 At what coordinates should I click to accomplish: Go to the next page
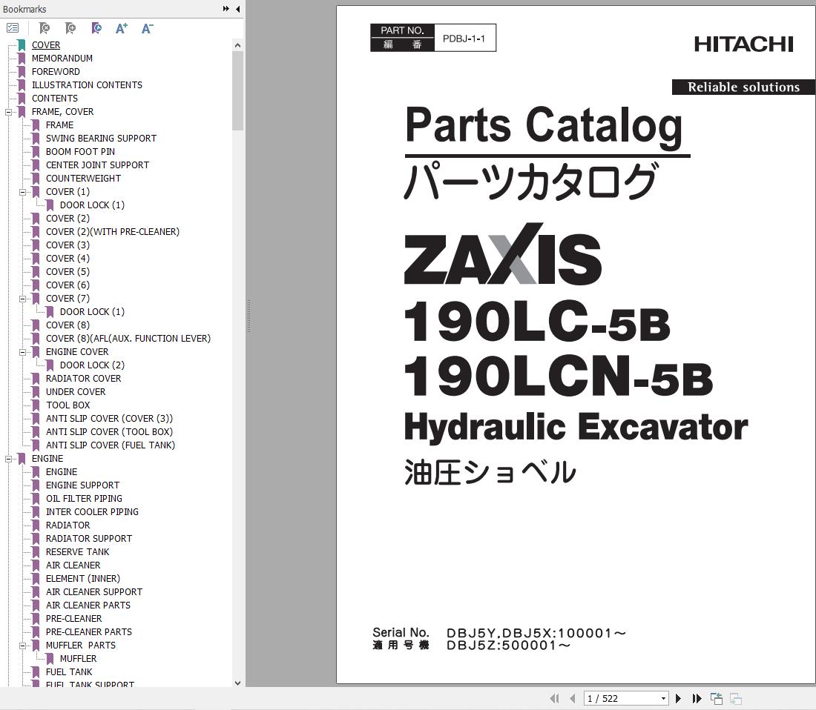(x=678, y=699)
